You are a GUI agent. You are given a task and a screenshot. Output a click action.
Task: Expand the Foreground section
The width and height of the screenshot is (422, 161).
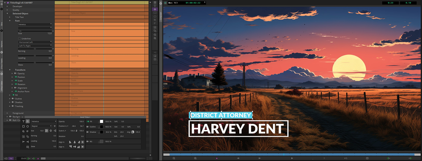coord(7,113)
